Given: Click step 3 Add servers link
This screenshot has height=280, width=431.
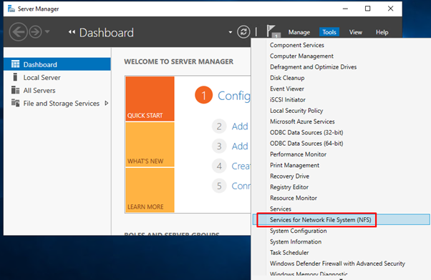Looking at the screenshot, I should coord(240,146).
